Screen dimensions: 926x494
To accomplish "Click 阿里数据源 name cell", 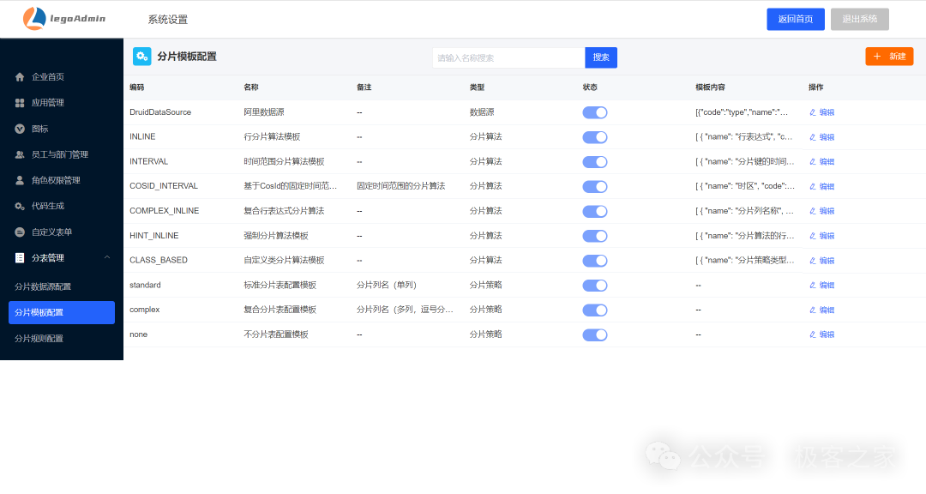I will 264,112.
